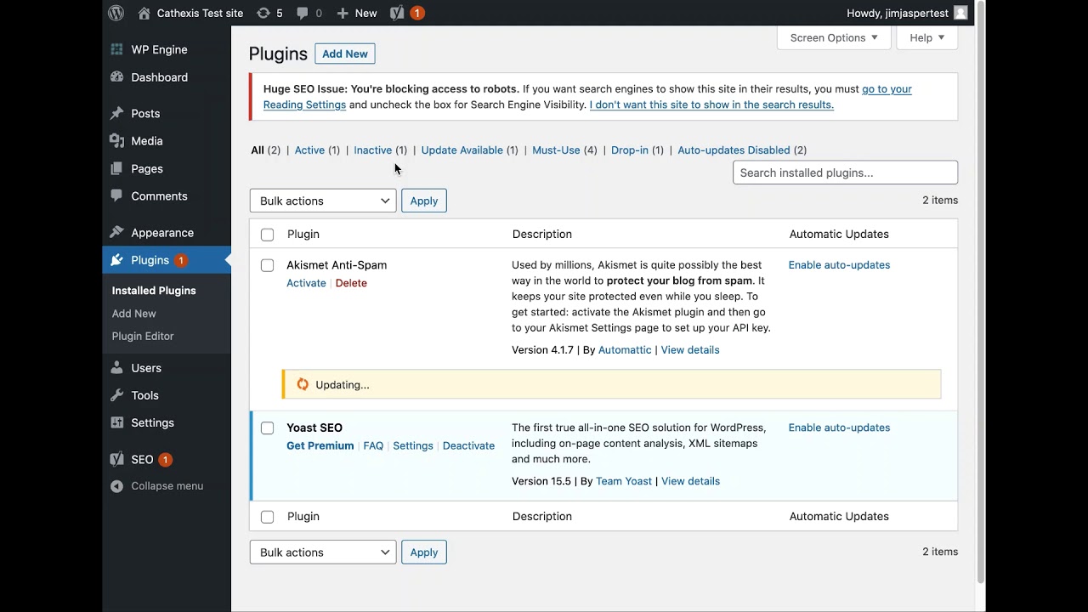Viewport: 1088px width, 612px height.
Task: Open the WordPress logo menu
Action: pos(116,13)
